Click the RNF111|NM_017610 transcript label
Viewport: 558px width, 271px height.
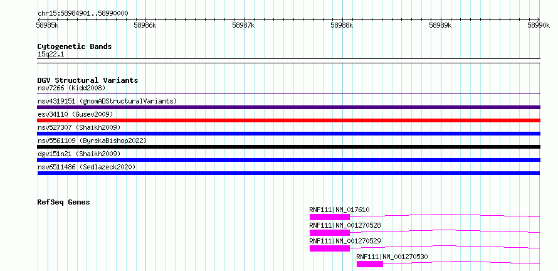coord(339,210)
